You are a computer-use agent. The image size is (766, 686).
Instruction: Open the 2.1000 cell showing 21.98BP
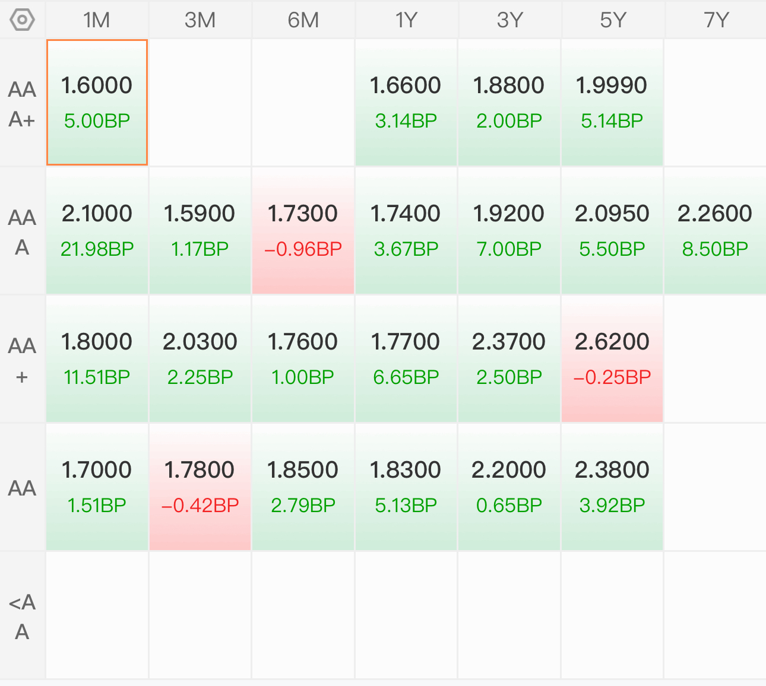(97, 231)
